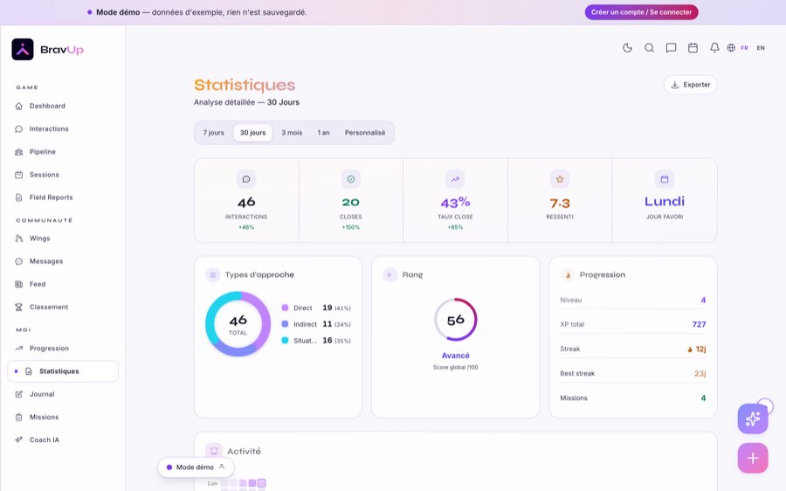
Task: Open the floating AI sparkle assistant button
Action: point(753,418)
